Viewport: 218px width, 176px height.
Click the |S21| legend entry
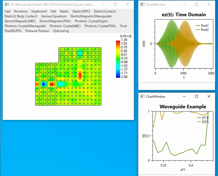coord(203,122)
